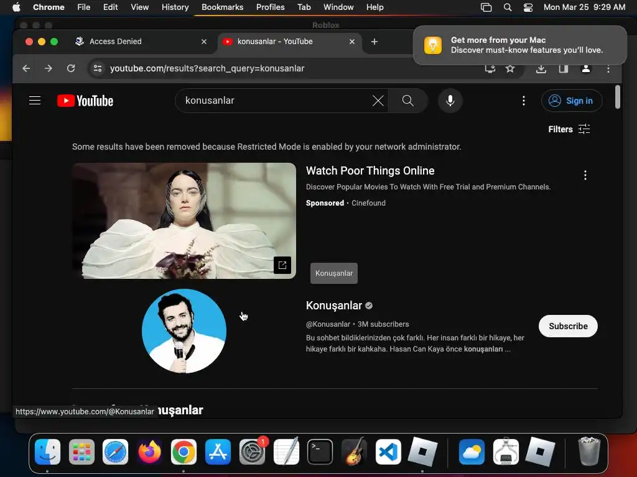This screenshot has width=637, height=477.
Task: Open Spotlight search in the menu bar
Action: coord(508,7)
